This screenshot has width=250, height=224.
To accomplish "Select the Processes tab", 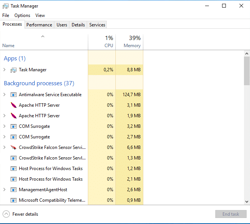I will (x=12, y=24).
